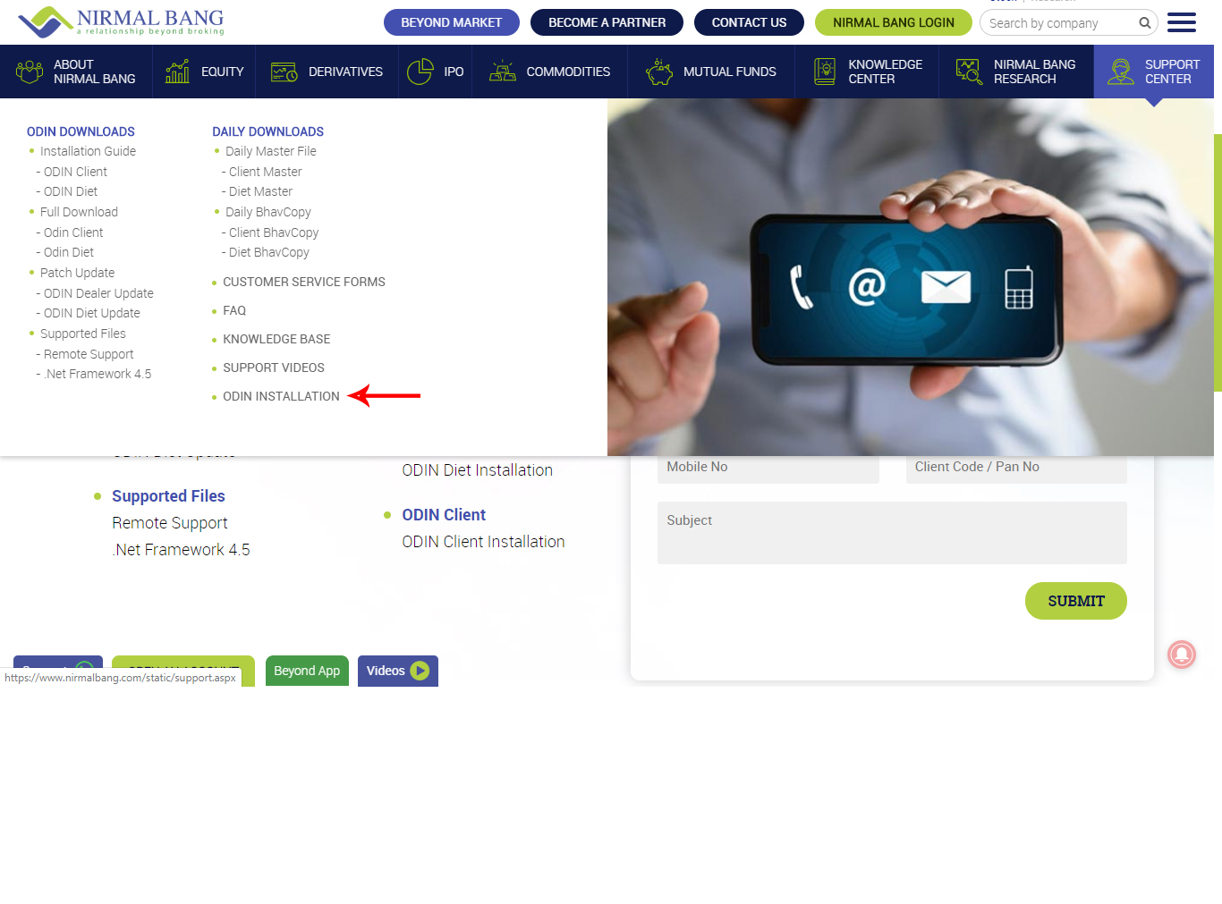Click the Videos play button
Viewport: 1222px width, 904px height.
coord(420,671)
